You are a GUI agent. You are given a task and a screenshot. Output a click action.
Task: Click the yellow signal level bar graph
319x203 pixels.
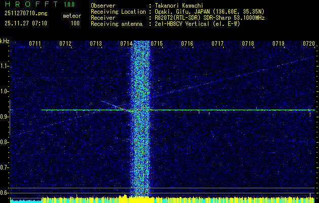coord(163,200)
